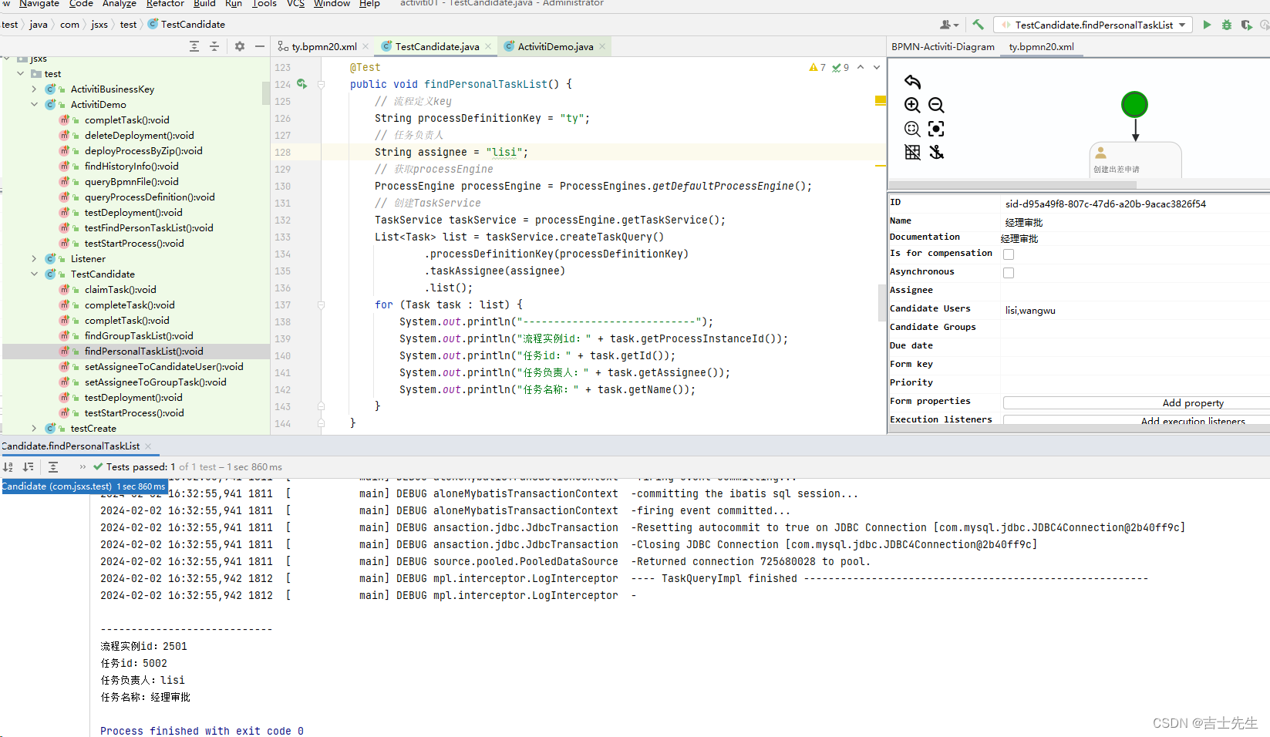Click Add property button
Viewport: 1270px width, 737px height.
pyautogui.click(x=1193, y=402)
